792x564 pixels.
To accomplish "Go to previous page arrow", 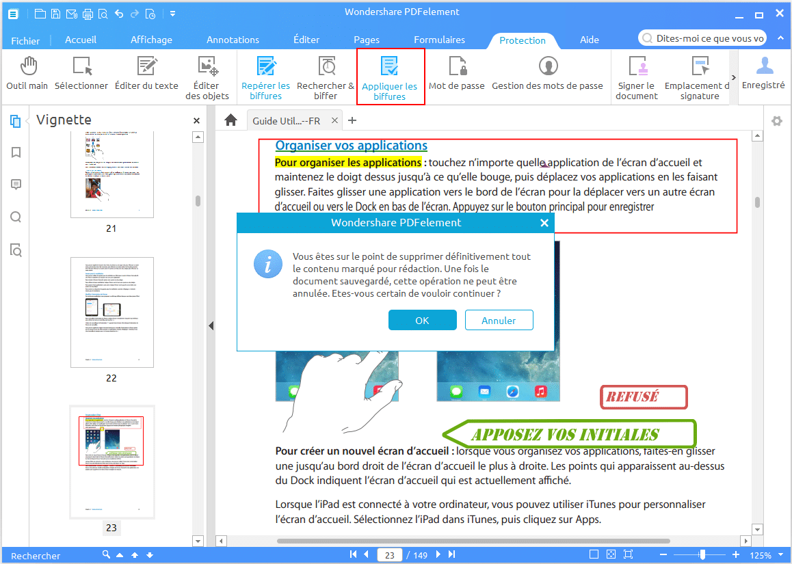I will [366, 554].
